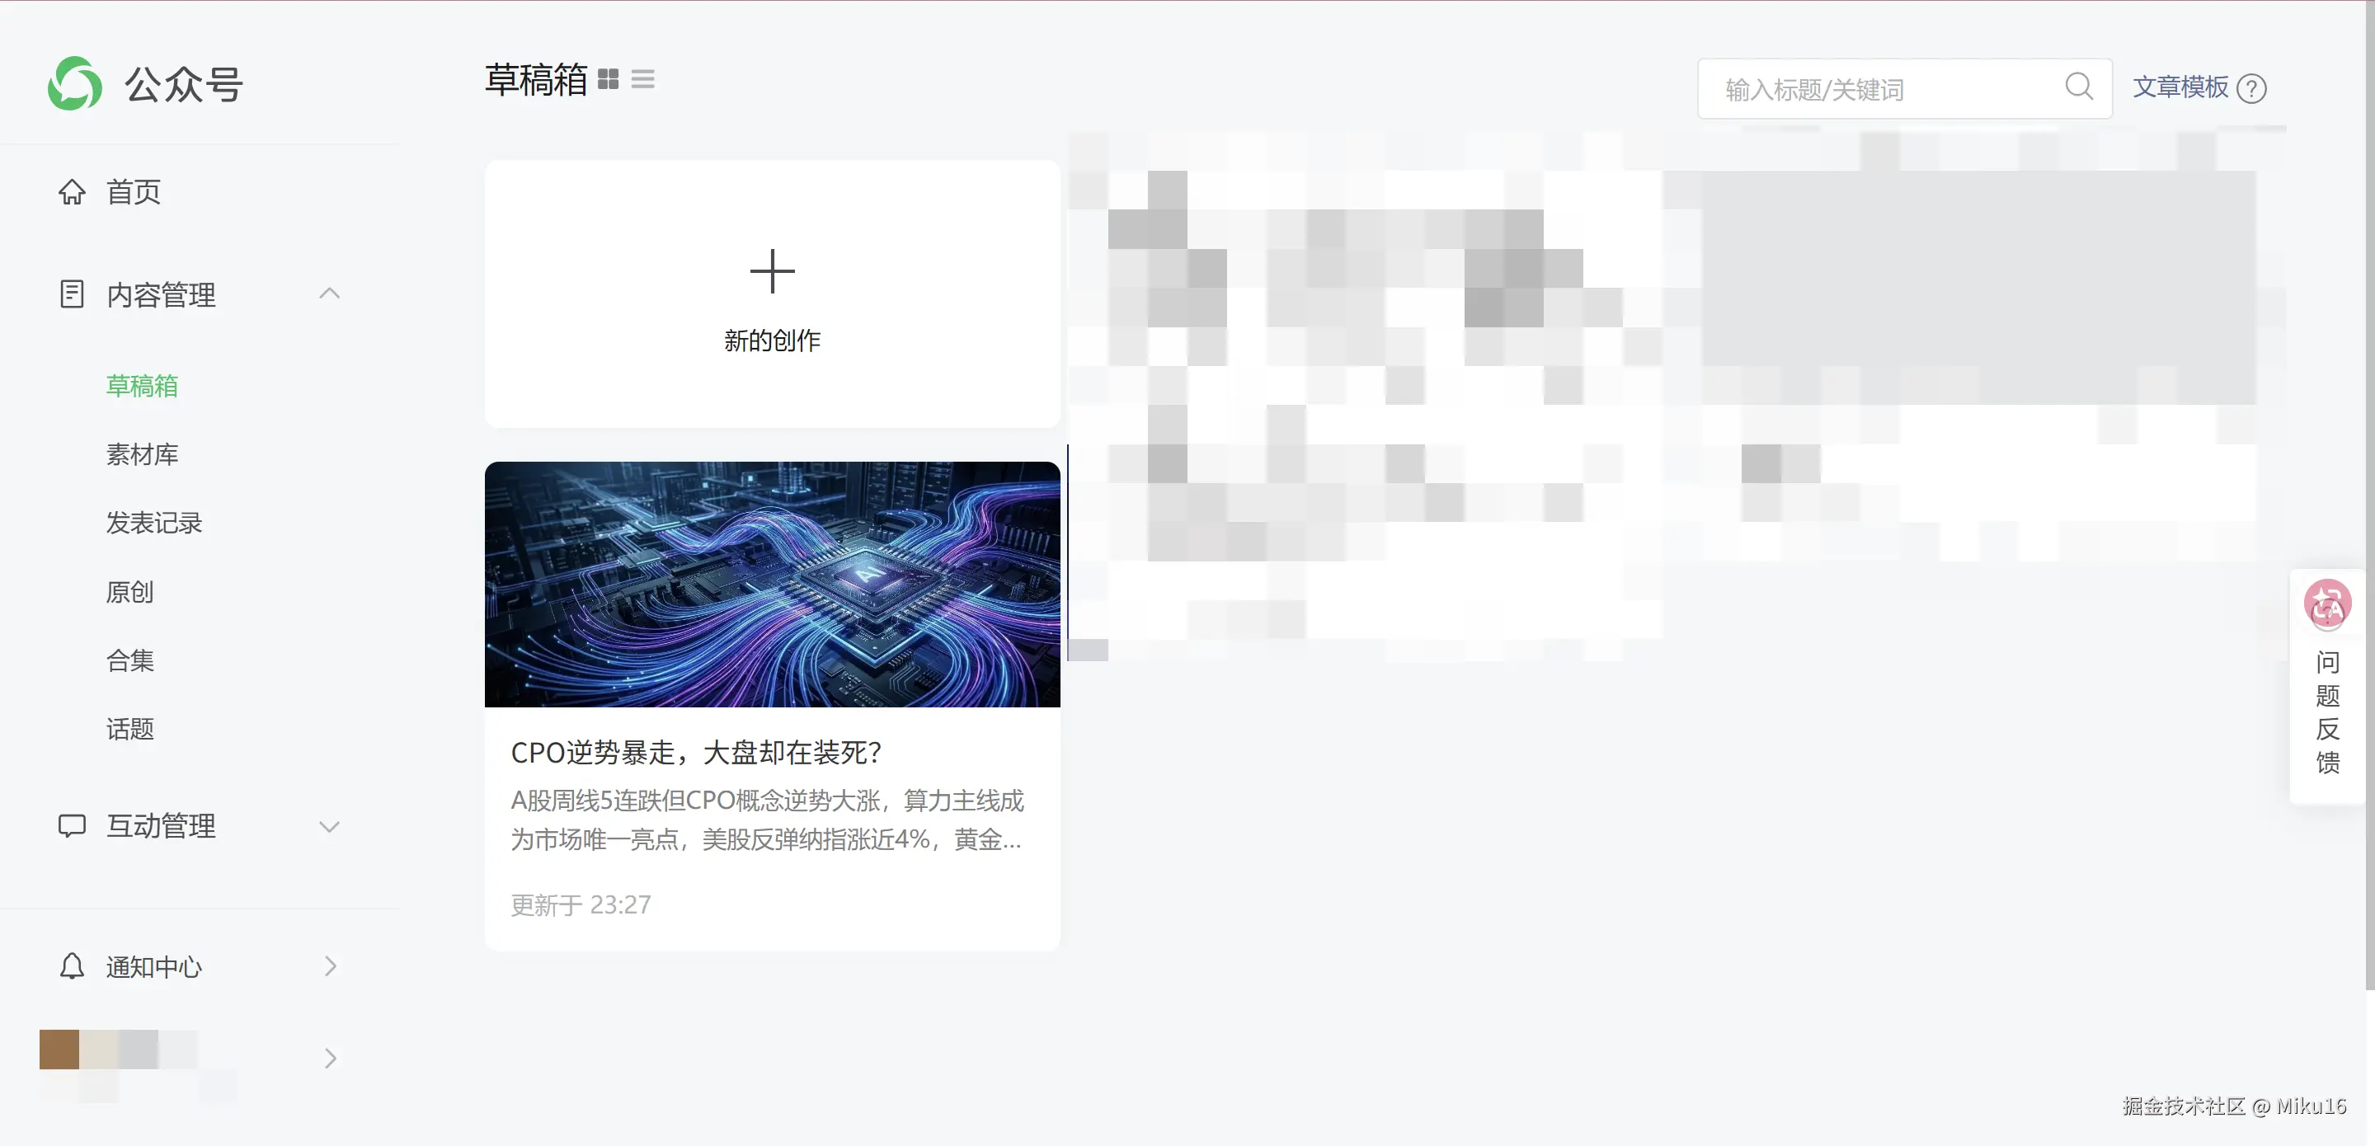Select 合集 in sidebar

[x=130, y=660]
